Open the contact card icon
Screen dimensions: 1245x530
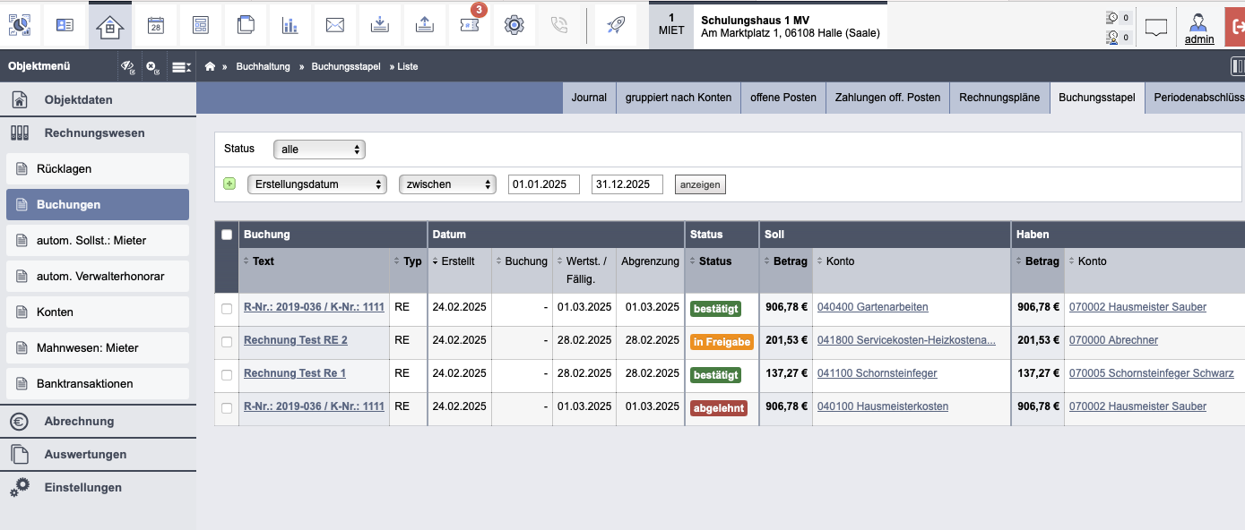(65, 25)
